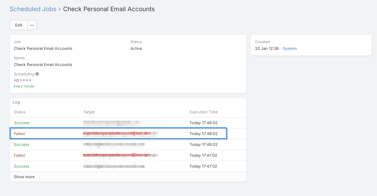
Task: Go back to Scheduled Jobs breadcrumb
Action: point(33,9)
